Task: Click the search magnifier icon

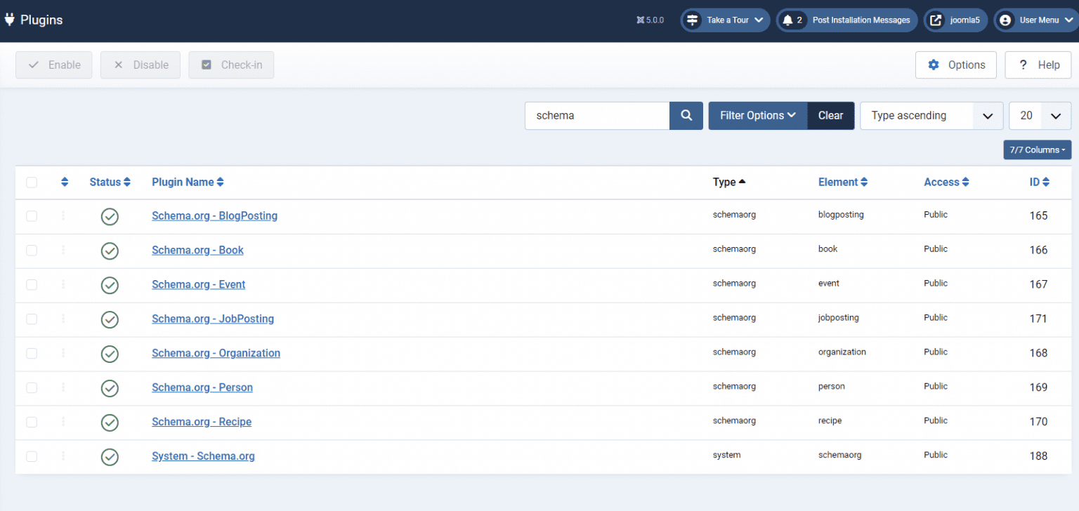Action: [686, 115]
